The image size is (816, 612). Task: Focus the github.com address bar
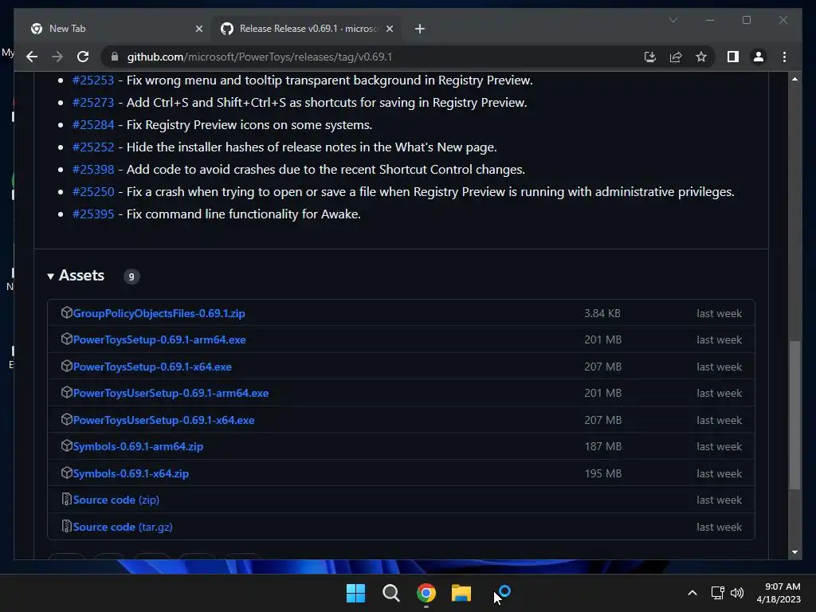(375, 57)
